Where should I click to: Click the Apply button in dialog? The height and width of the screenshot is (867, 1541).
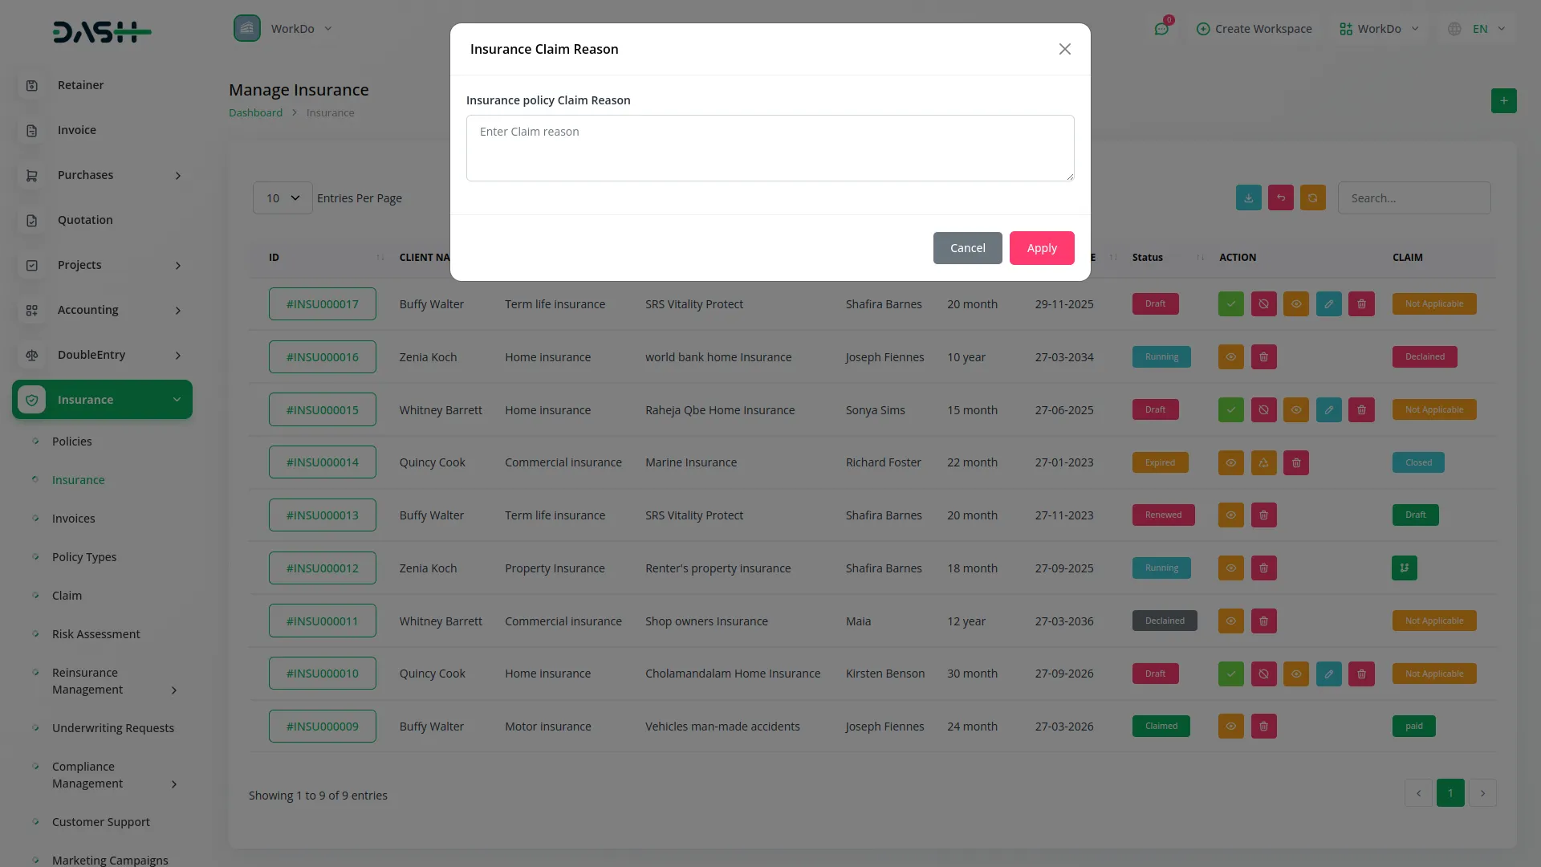1041,248
